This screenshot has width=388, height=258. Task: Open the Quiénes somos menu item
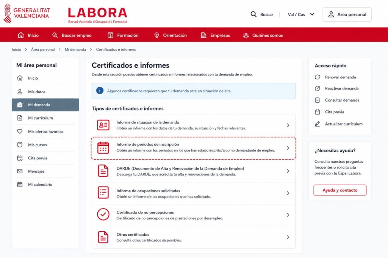pos(263,35)
